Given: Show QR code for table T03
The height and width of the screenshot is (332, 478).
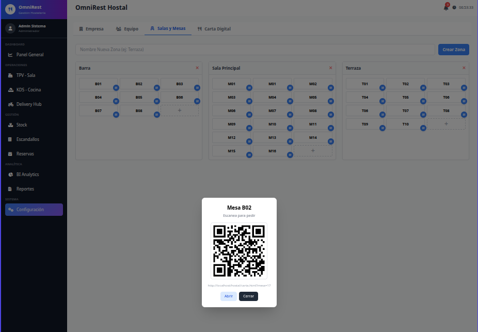Looking at the screenshot, I should click(x=464, y=88).
